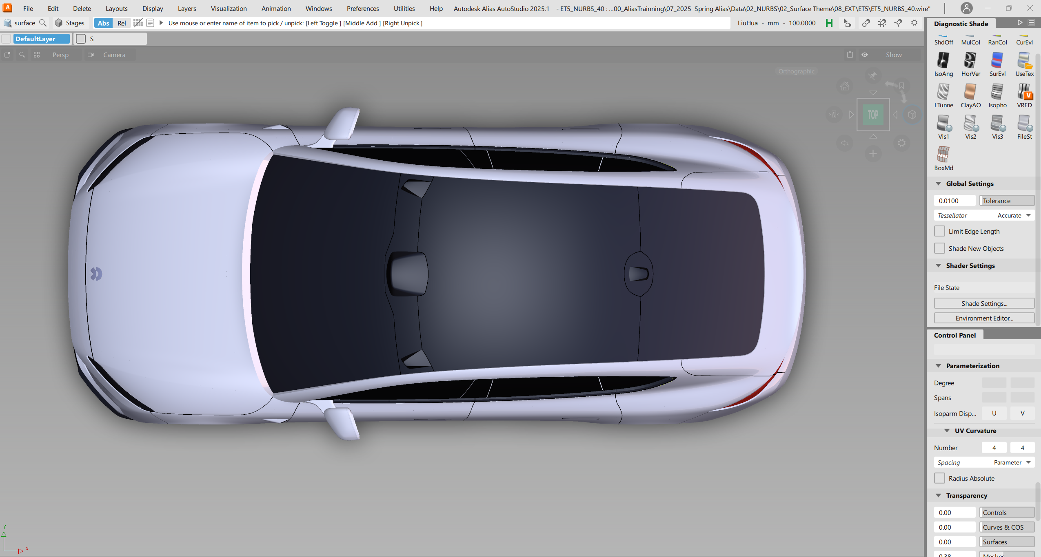Activate the HorVer shading mode icon
Viewport: 1041px width, 557px height.
coord(970,61)
